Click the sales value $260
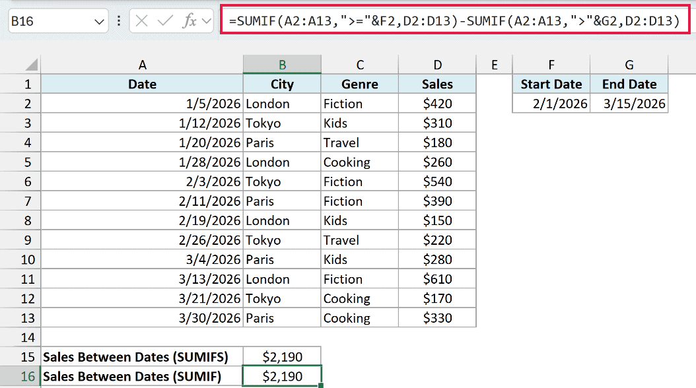 click(438, 162)
